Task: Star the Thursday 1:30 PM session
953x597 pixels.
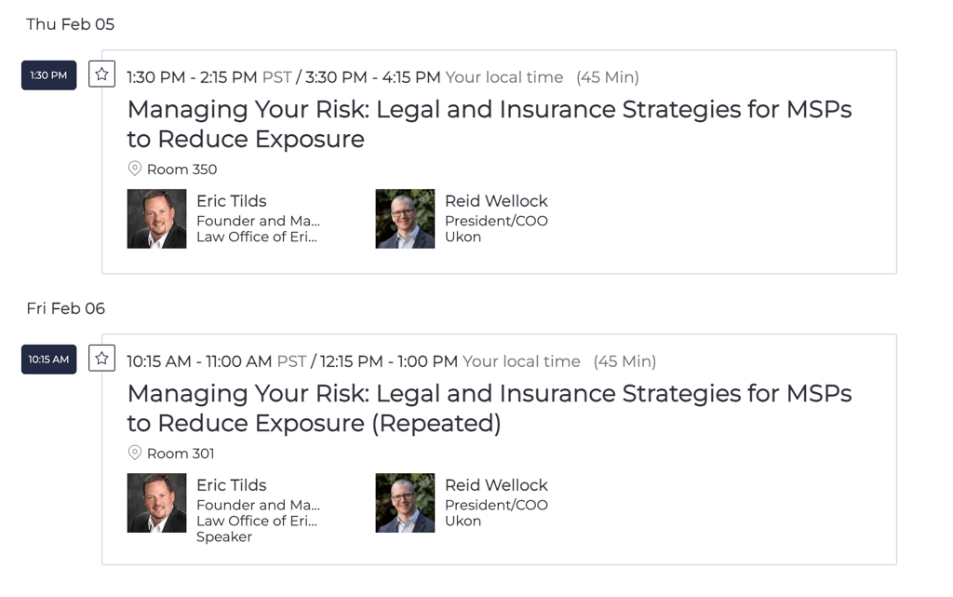Action: (x=101, y=75)
